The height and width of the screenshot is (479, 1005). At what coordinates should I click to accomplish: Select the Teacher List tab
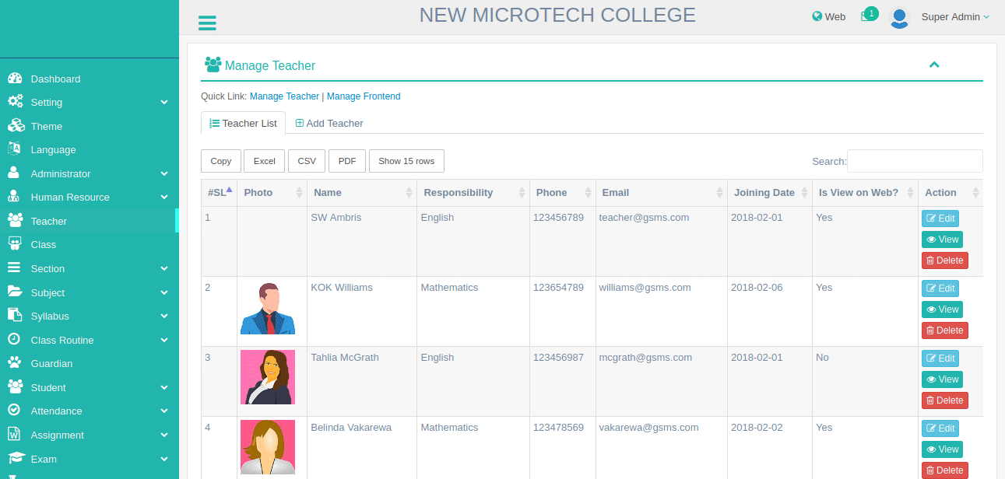tap(243, 123)
